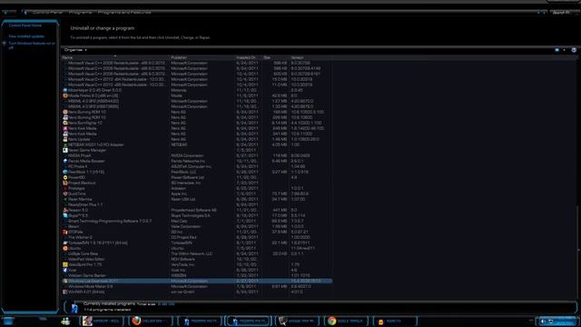Go to Programs in the address breadcrumb
The width and height of the screenshot is (581, 327).
coord(81,12)
